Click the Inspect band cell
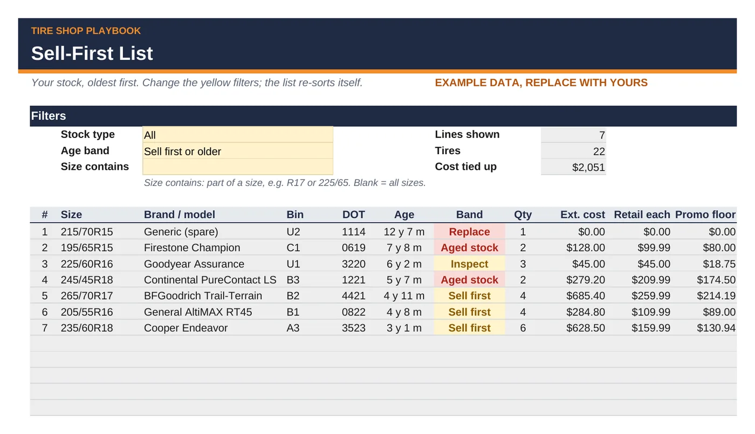755x434 pixels. click(x=469, y=264)
